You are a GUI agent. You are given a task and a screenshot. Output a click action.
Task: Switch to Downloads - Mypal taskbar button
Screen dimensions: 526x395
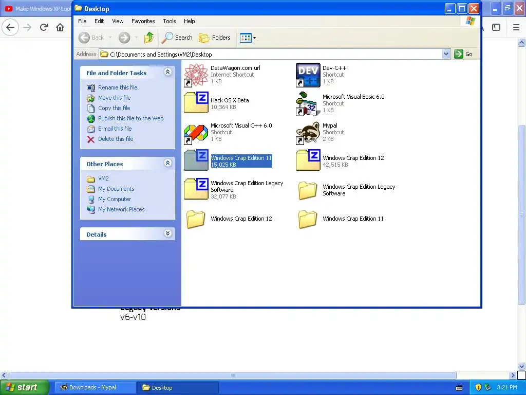[x=95, y=387]
